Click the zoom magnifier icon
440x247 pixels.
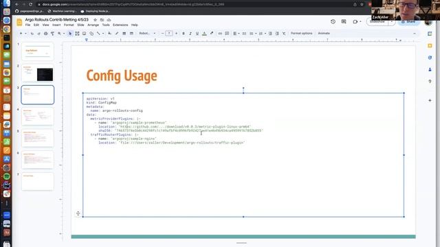point(59,34)
